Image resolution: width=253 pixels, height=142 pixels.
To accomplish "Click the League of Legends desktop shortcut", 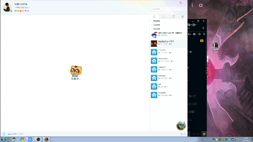I will (x=215, y=46).
